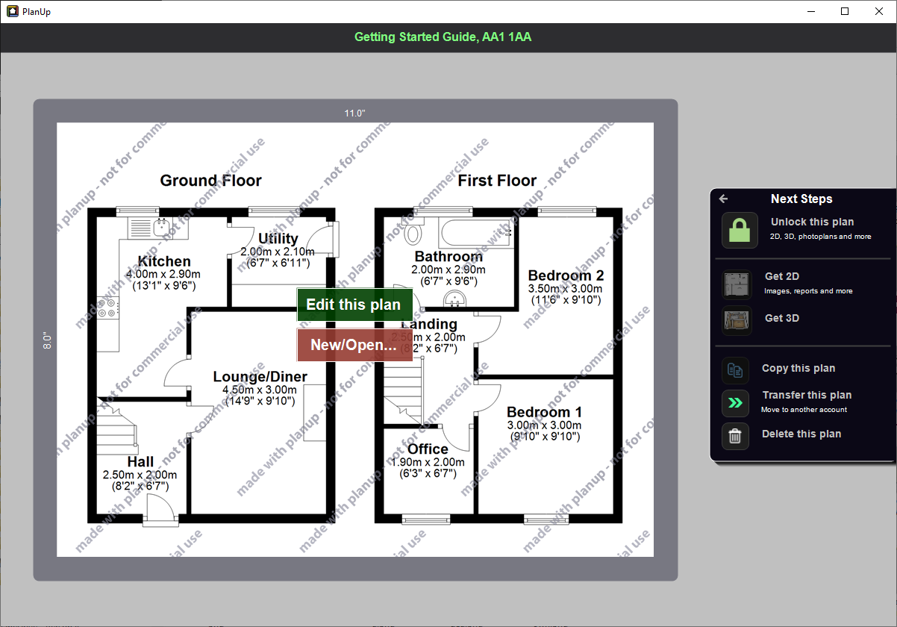This screenshot has height=627, width=897.
Task: Select Transfer this plan text
Action: tap(807, 395)
